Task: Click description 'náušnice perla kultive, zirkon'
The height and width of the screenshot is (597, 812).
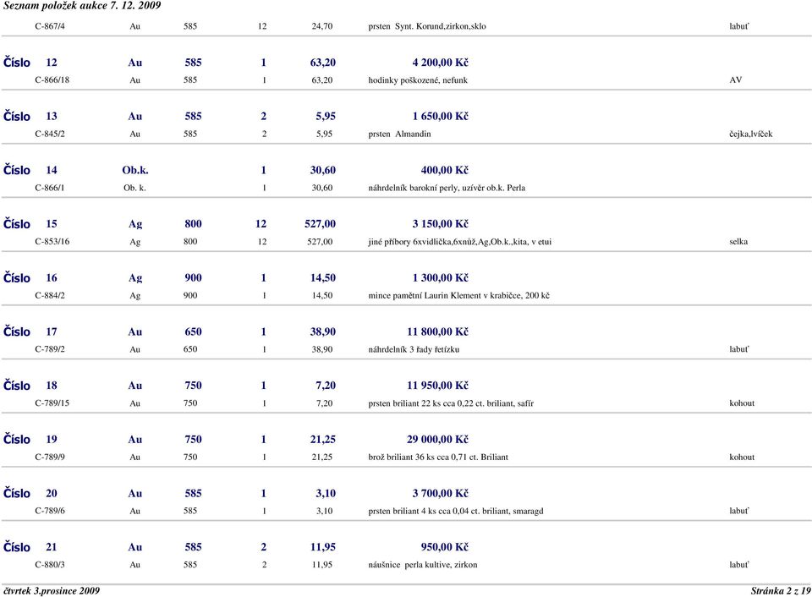Action: click(x=422, y=565)
